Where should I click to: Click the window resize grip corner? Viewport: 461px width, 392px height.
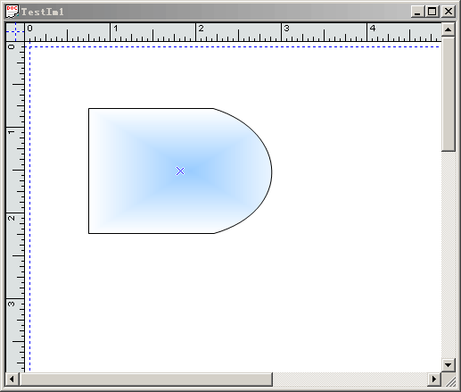pos(449,379)
